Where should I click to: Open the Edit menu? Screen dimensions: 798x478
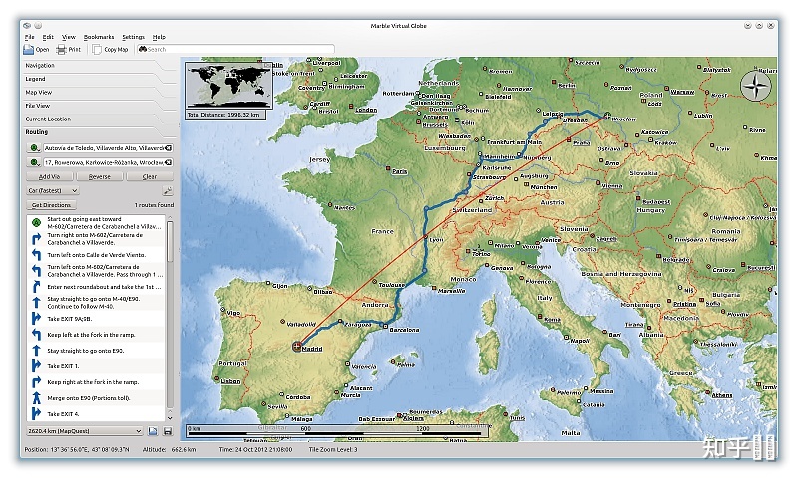pos(48,37)
